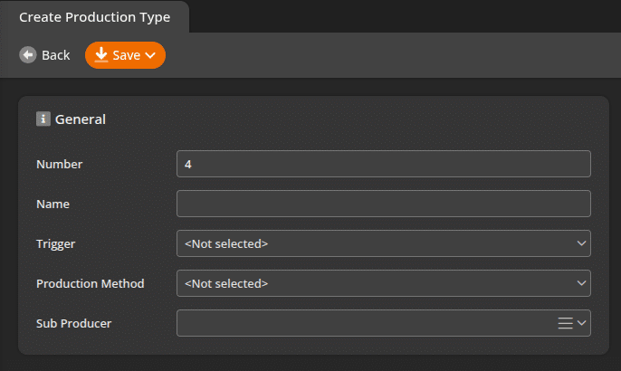This screenshot has height=371, width=621.
Task: Open the Sub Producer list icon
Action: pyautogui.click(x=566, y=323)
